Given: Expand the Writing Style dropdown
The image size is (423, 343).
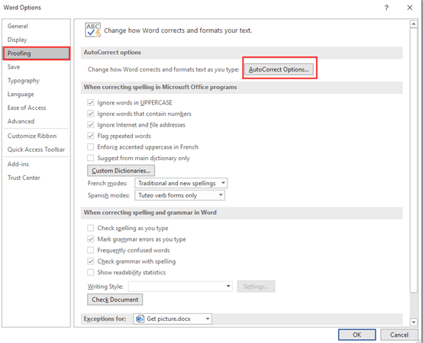Looking at the screenshot, I should click(x=180, y=287).
